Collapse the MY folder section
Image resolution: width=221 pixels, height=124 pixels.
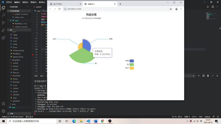coord(19,30)
